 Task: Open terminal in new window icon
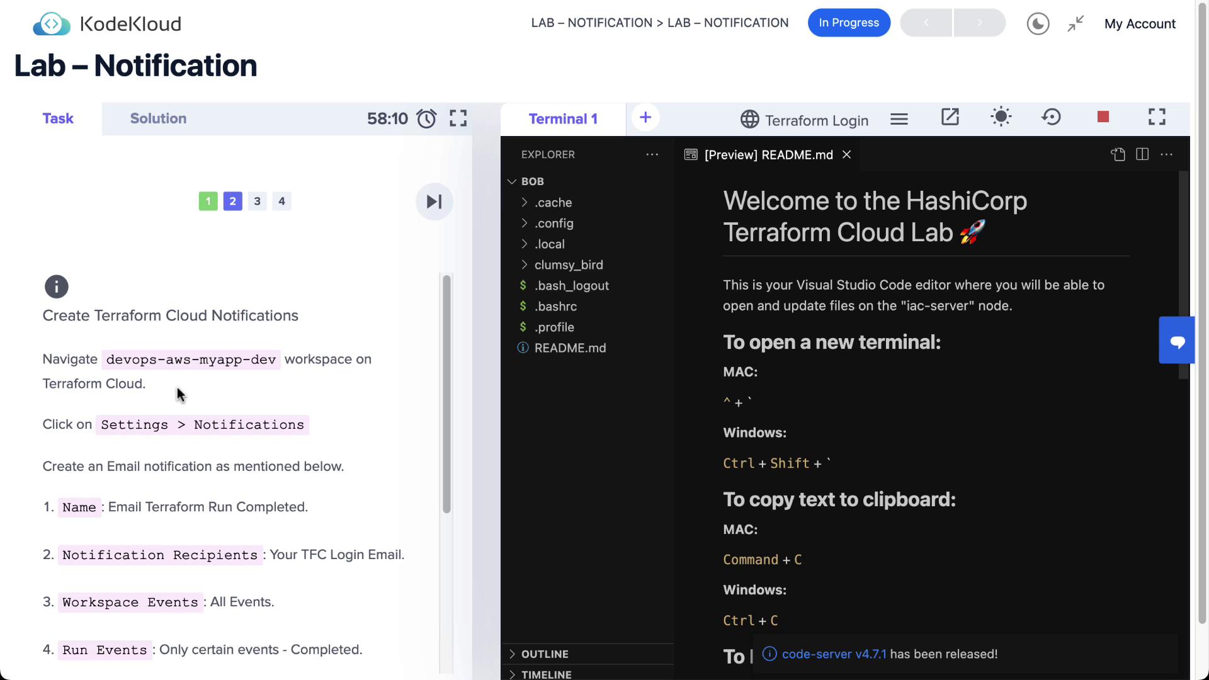(x=950, y=117)
